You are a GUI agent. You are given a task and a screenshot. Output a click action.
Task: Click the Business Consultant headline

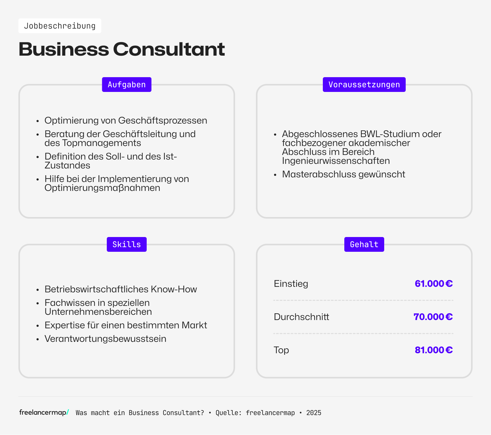(x=122, y=49)
